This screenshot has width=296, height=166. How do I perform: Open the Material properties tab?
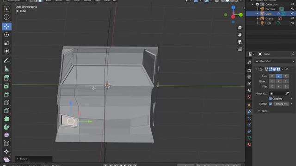click(x=249, y=144)
